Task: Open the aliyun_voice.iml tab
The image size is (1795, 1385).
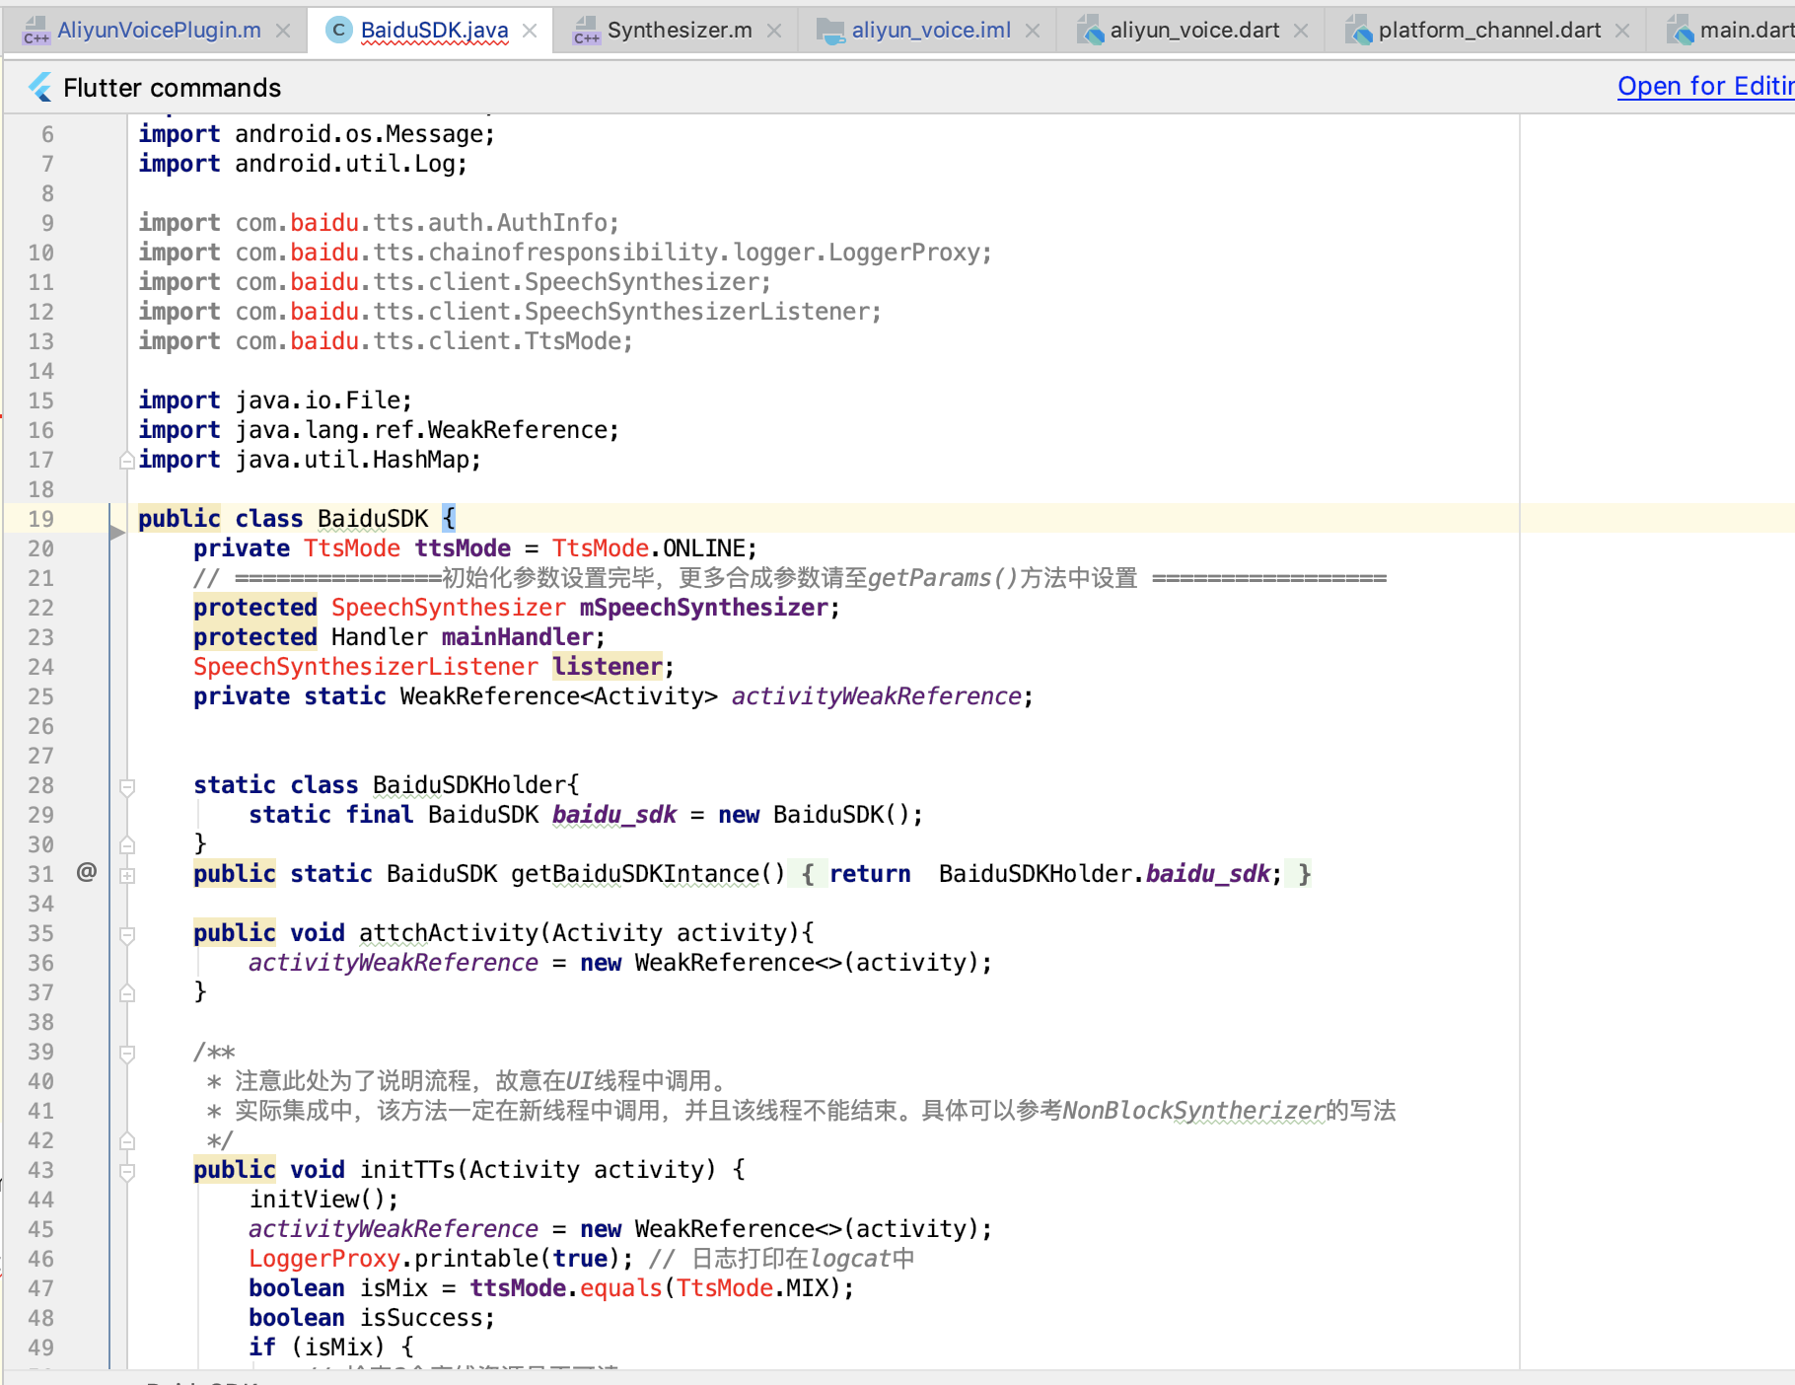Action: [931, 31]
